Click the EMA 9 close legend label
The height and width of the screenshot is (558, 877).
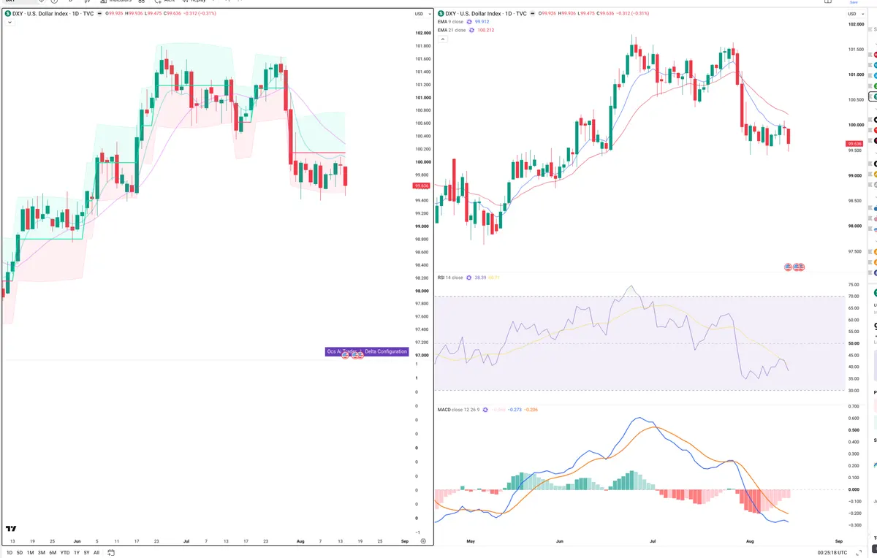[449, 22]
